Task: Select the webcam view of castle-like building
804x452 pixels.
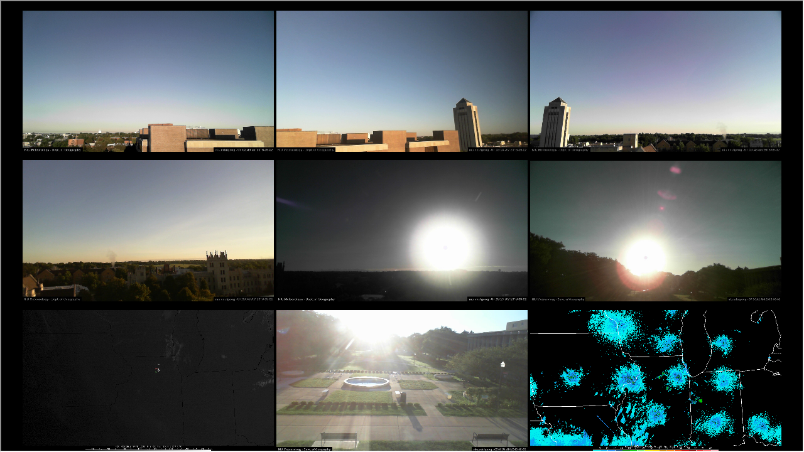Action: tap(148, 230)
